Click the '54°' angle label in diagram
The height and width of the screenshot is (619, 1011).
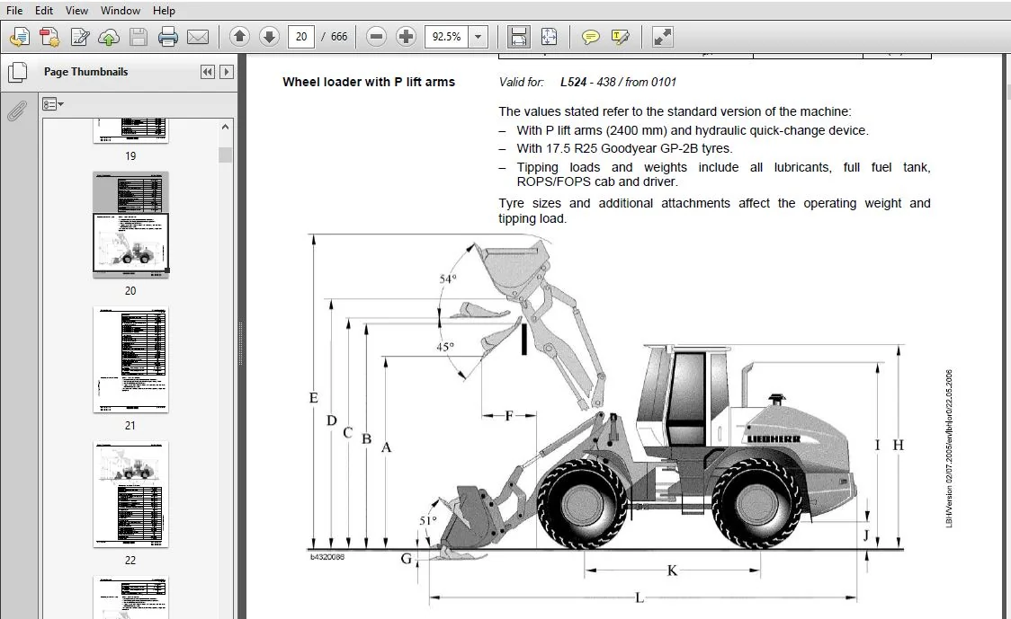[448, 279]
